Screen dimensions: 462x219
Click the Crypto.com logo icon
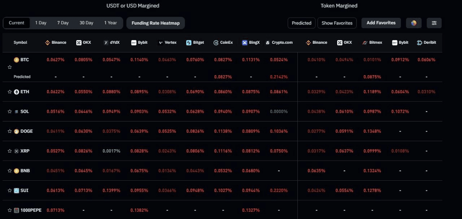click(267, 43)
